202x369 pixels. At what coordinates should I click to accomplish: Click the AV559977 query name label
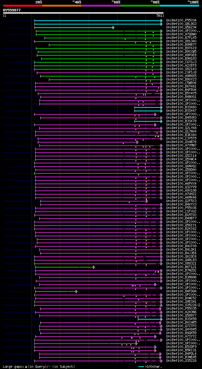(x=12, y=10)
